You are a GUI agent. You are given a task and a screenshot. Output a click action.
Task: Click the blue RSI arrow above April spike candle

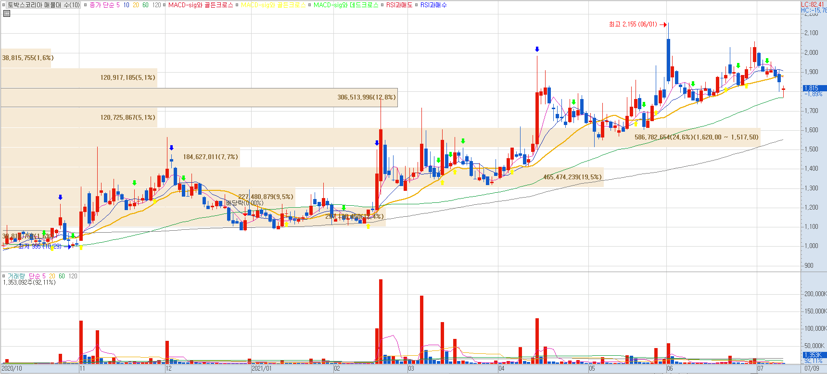537,49
